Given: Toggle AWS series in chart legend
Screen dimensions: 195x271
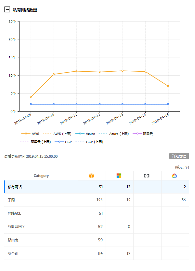Looking at the screenshot, I should coord(30,134).
